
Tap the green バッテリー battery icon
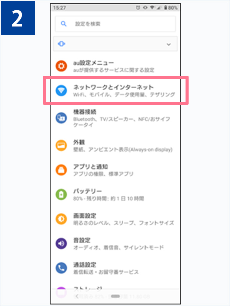[61, 194]
